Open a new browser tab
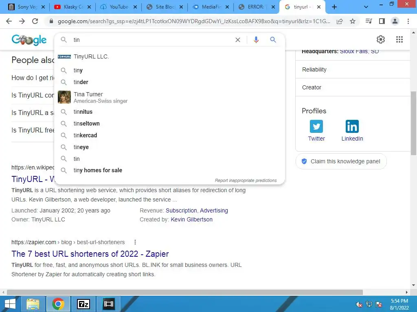The width and height of the screenshot is (417, 312). (334, 7)
